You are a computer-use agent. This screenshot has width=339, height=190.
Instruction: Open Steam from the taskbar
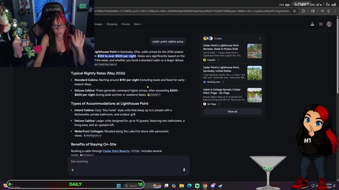pos(220,186)
